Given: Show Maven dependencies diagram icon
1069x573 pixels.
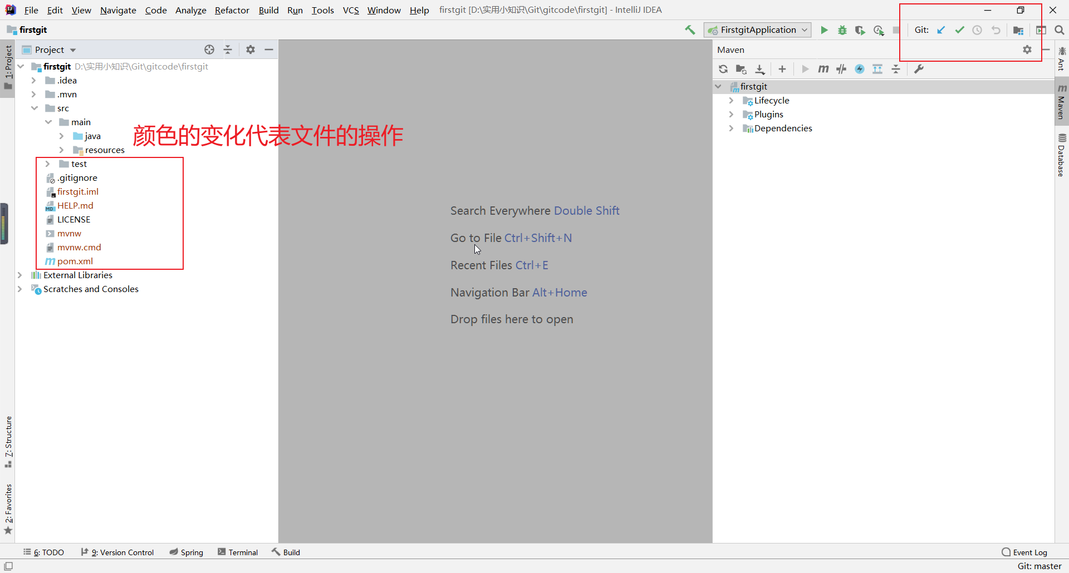Looking at the screenshot, I should [877, 69].
